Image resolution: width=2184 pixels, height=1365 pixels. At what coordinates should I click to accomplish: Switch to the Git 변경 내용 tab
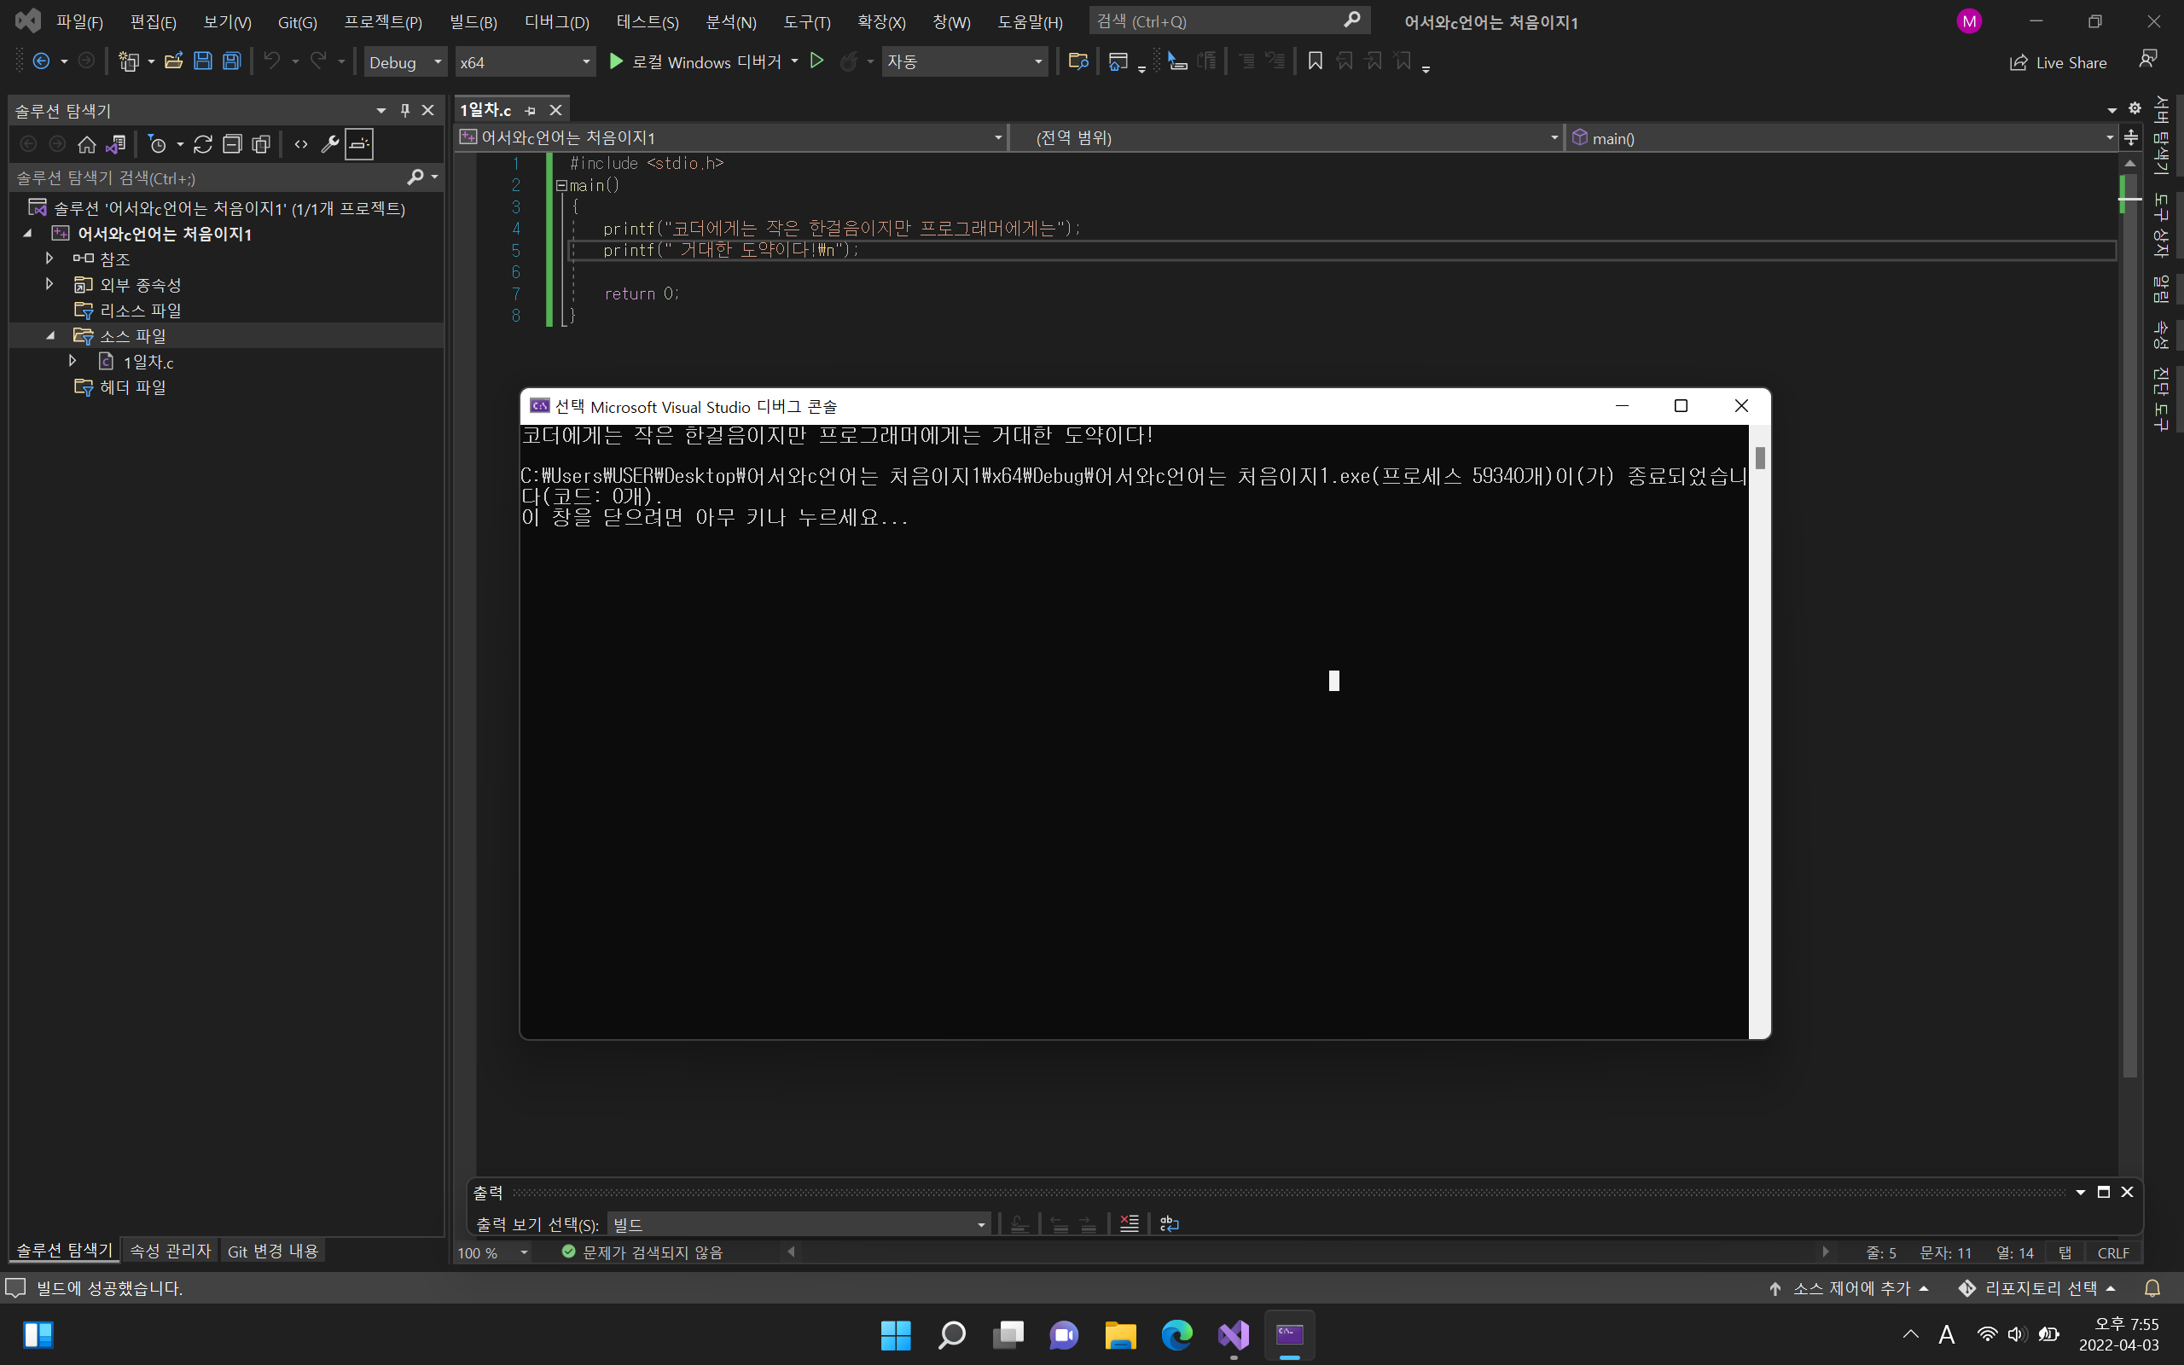coord(272,1251)
